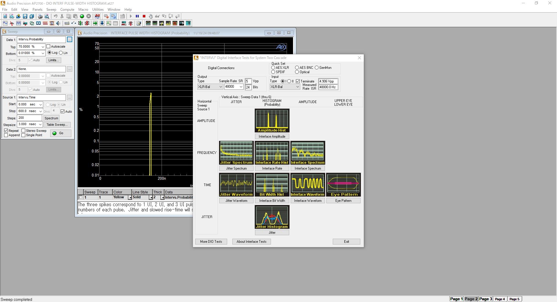This screenshot has width=557, height=302.
Task: Open the Panels menu
Action: [x=37, y=10]
